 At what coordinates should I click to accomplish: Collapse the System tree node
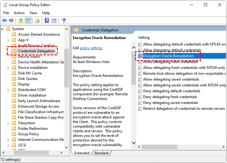point(2,29)
